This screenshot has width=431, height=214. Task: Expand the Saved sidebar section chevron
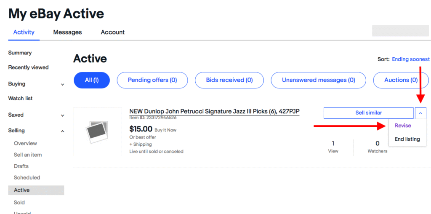point(63,115)
